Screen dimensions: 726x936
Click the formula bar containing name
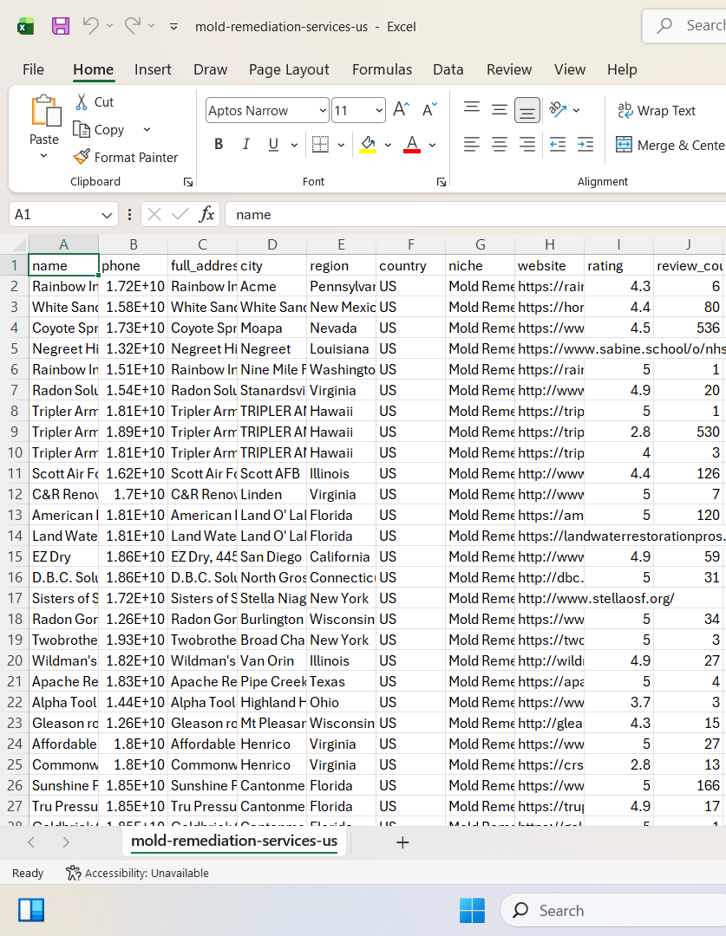[475, 214]
